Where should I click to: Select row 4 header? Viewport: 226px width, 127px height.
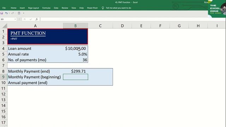pos(4,48)
